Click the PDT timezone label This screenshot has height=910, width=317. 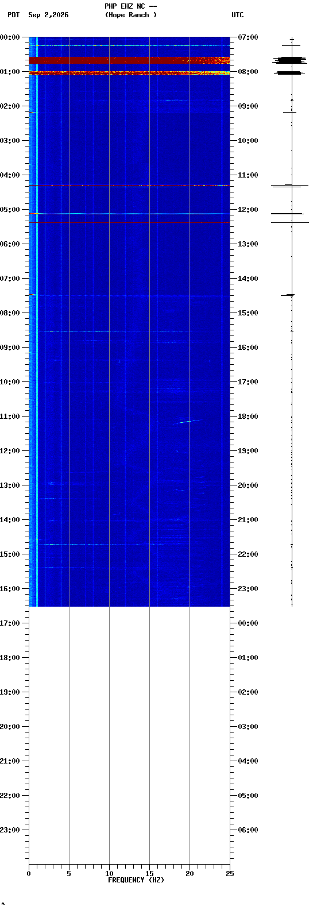[13, 15]
